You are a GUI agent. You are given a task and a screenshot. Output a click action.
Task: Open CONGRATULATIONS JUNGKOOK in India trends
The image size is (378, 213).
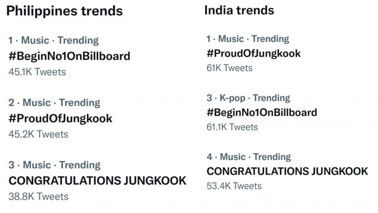click(287, 171)
